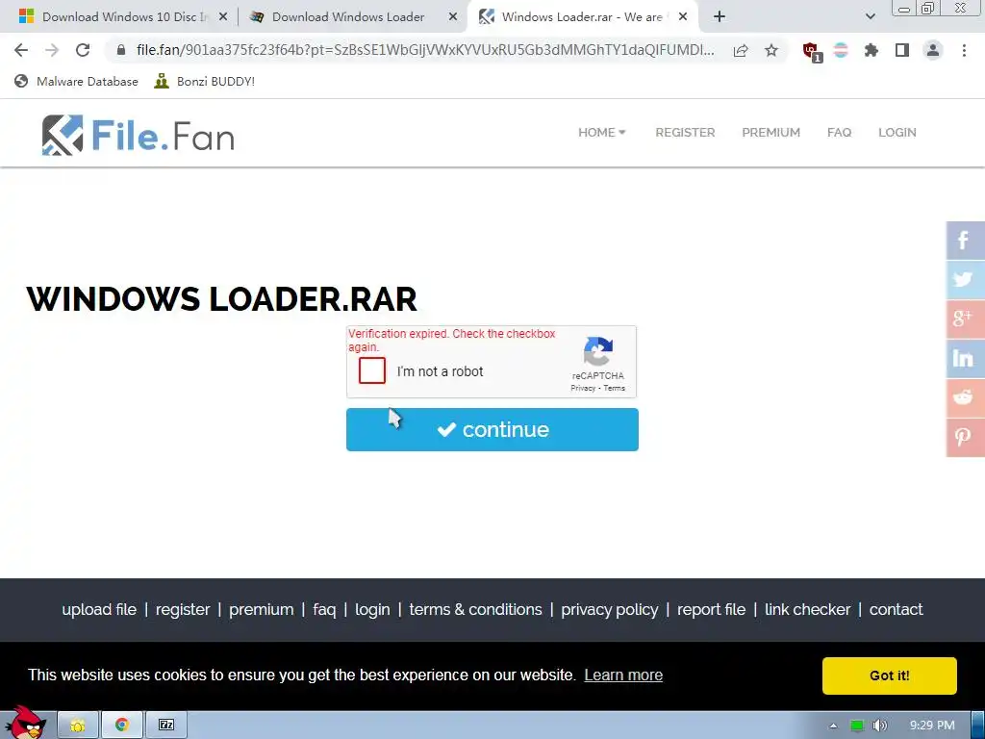
Task: Open the striped flag extension icon
Action: tap(841, 50)
